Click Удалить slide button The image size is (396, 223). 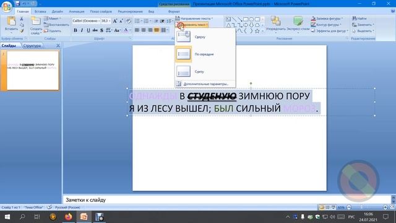[x=53, y=31]
